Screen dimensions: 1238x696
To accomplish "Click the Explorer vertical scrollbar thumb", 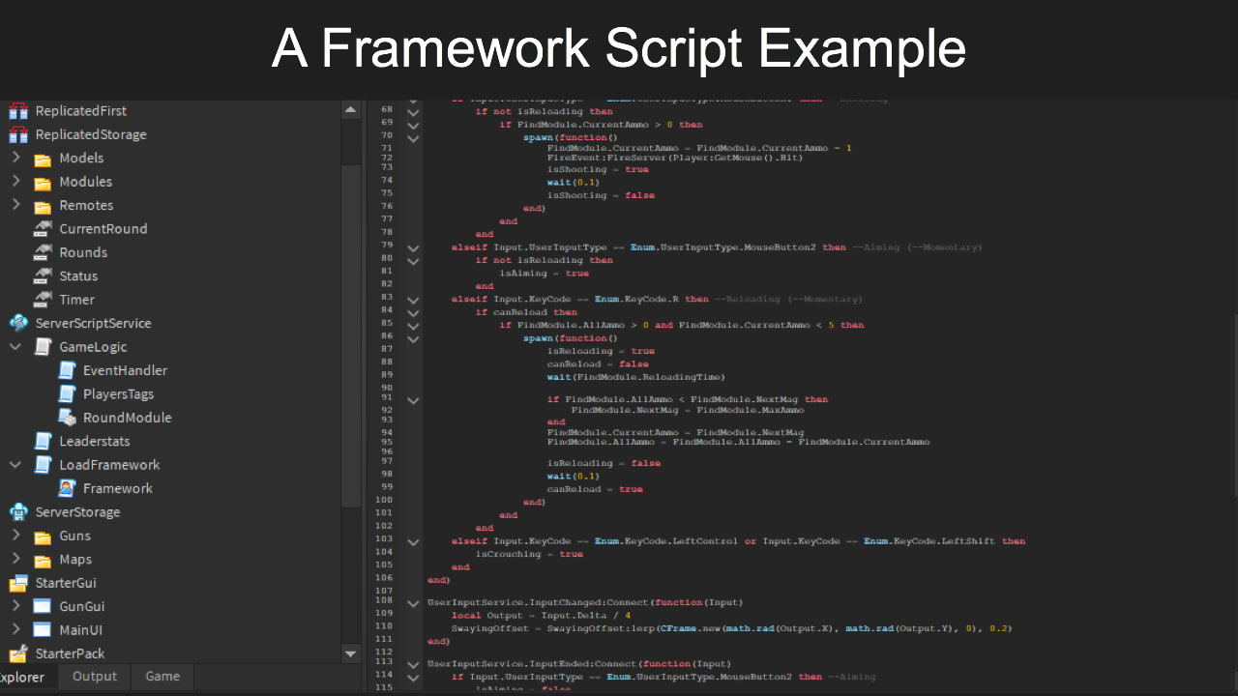I will [x=350, y=335].
